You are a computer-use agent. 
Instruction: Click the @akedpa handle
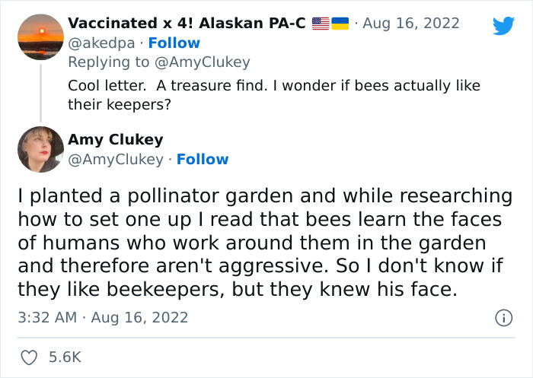(x=103, y=43)
